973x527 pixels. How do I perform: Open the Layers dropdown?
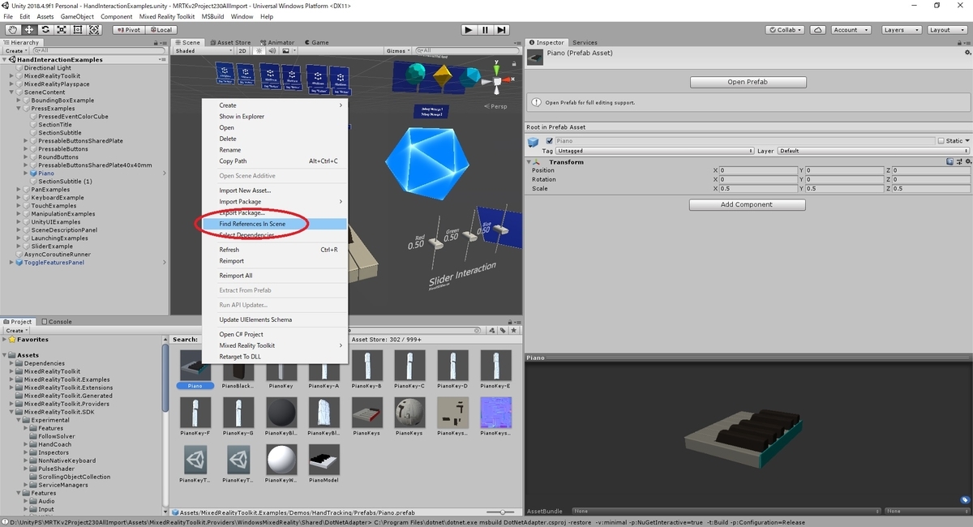900,30
